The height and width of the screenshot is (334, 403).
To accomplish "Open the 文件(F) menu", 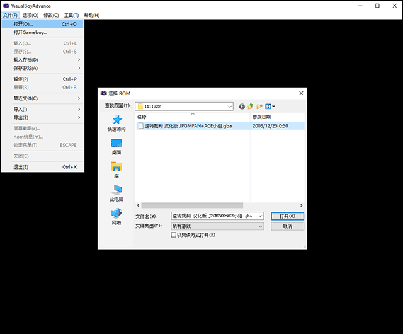I will pyautogui.click(x=10, y=15).
